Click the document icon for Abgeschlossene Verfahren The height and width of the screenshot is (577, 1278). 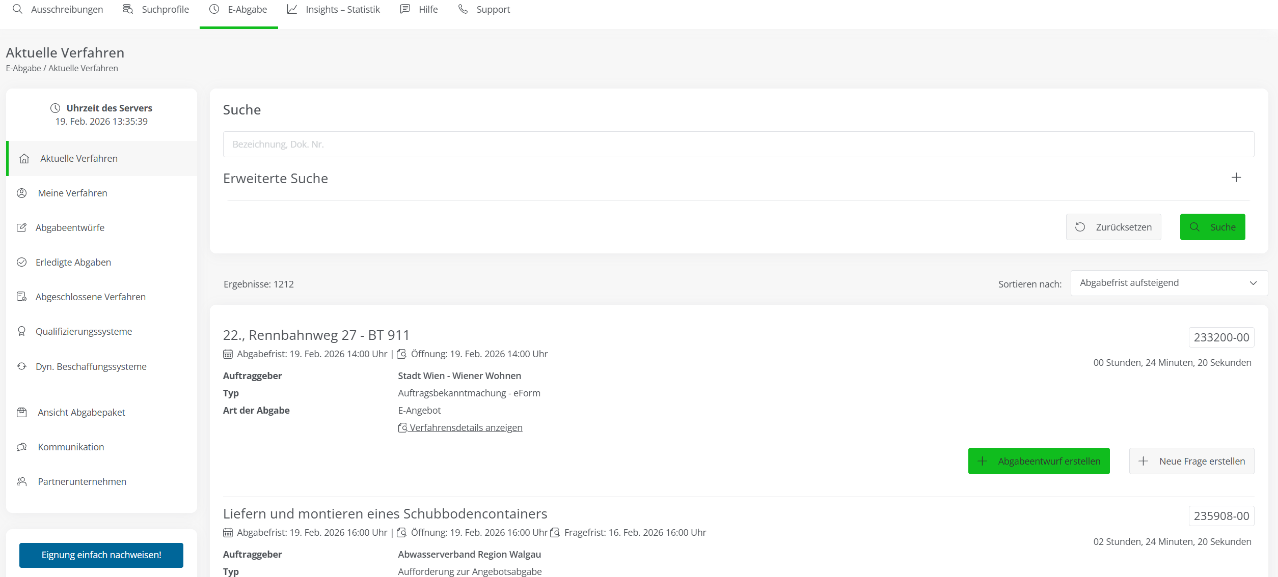[21, 297]
